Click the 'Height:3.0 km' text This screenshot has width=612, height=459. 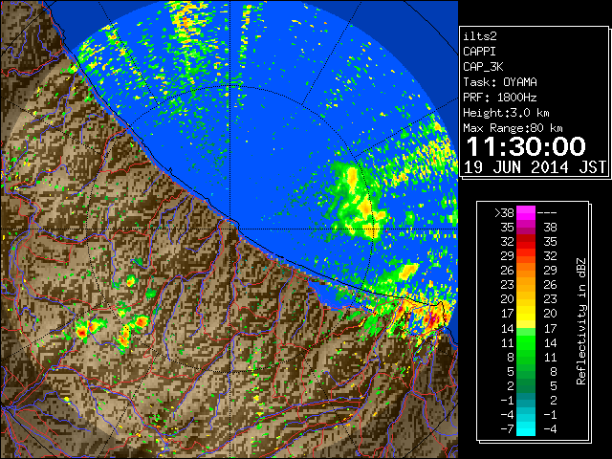point(506,113)
